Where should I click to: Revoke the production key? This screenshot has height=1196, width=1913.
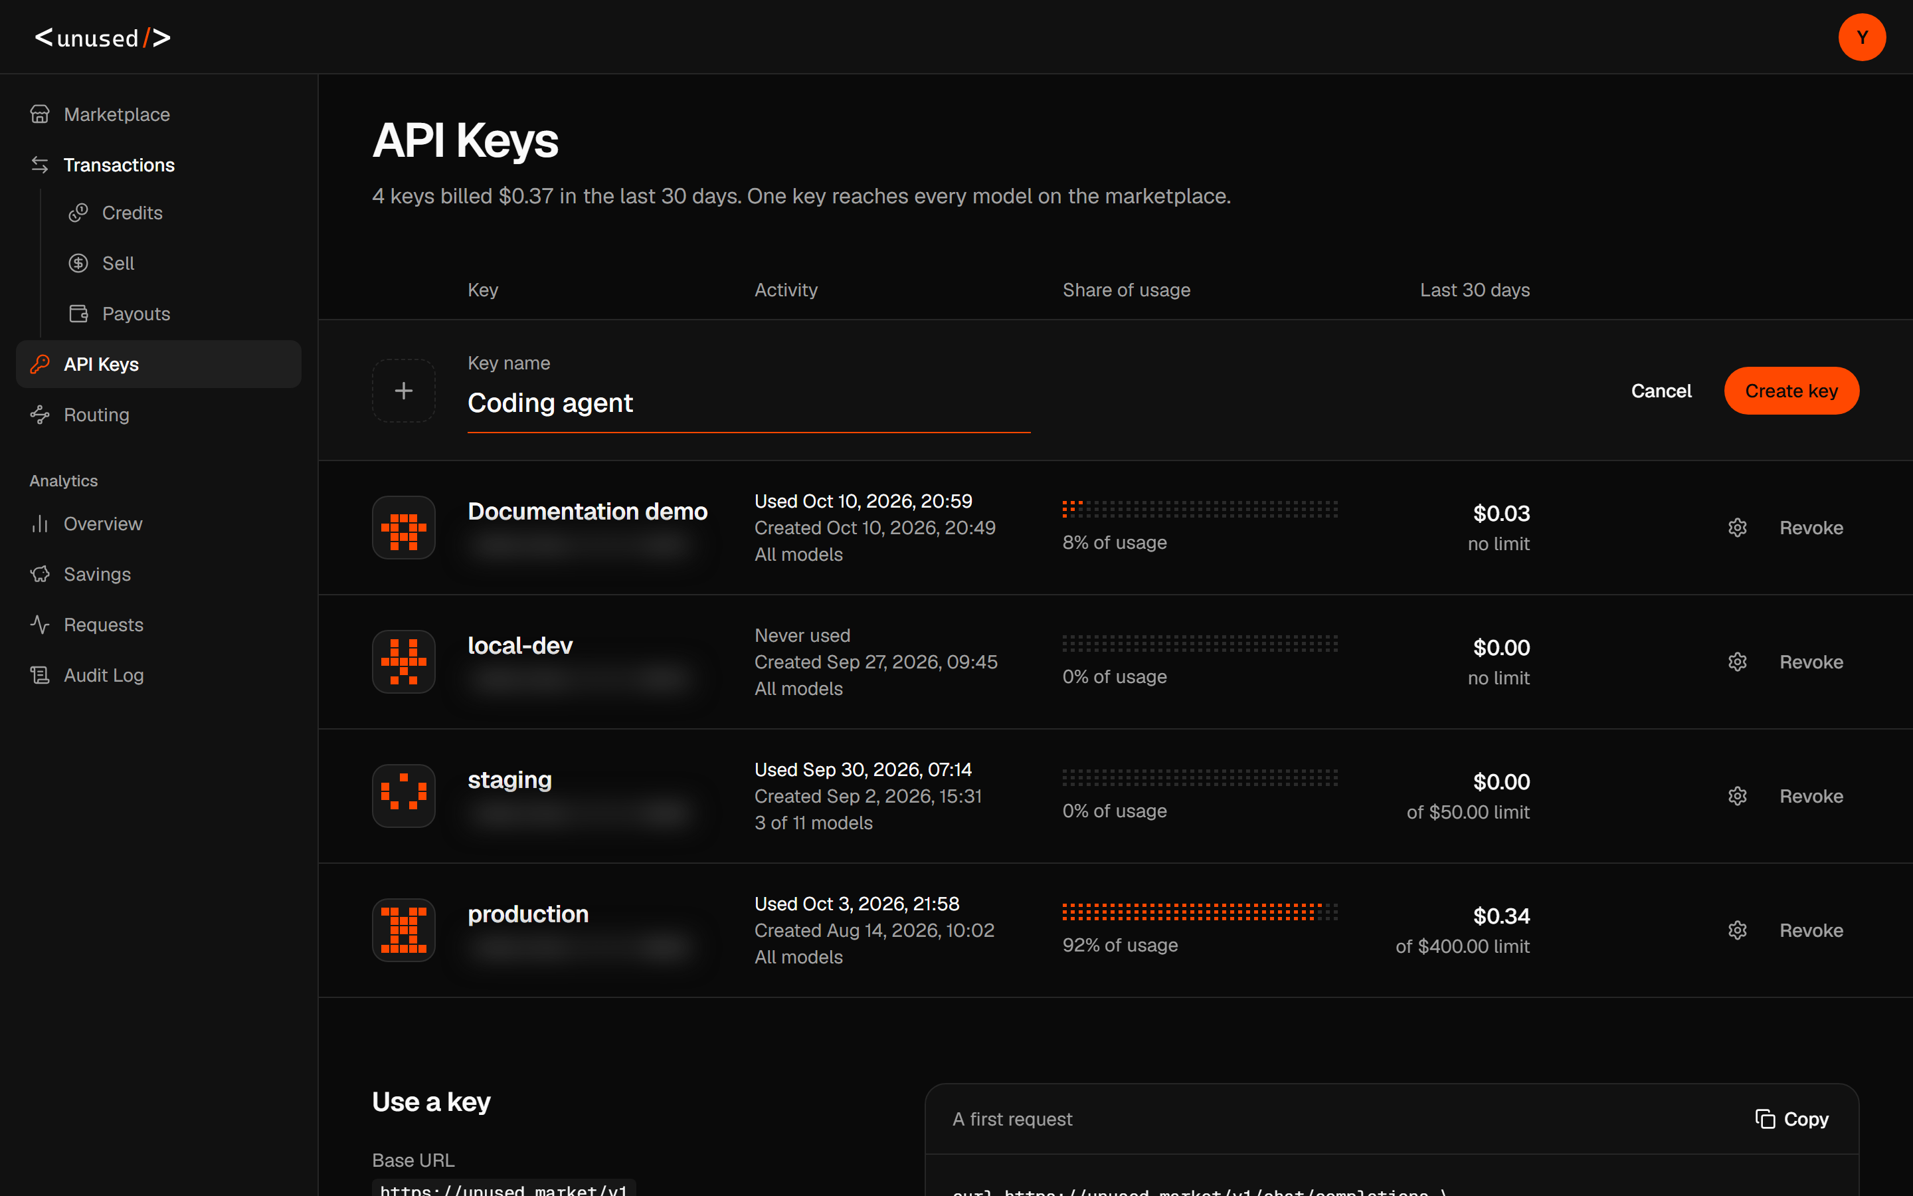pyautogui.click(x=1811, y=930)
